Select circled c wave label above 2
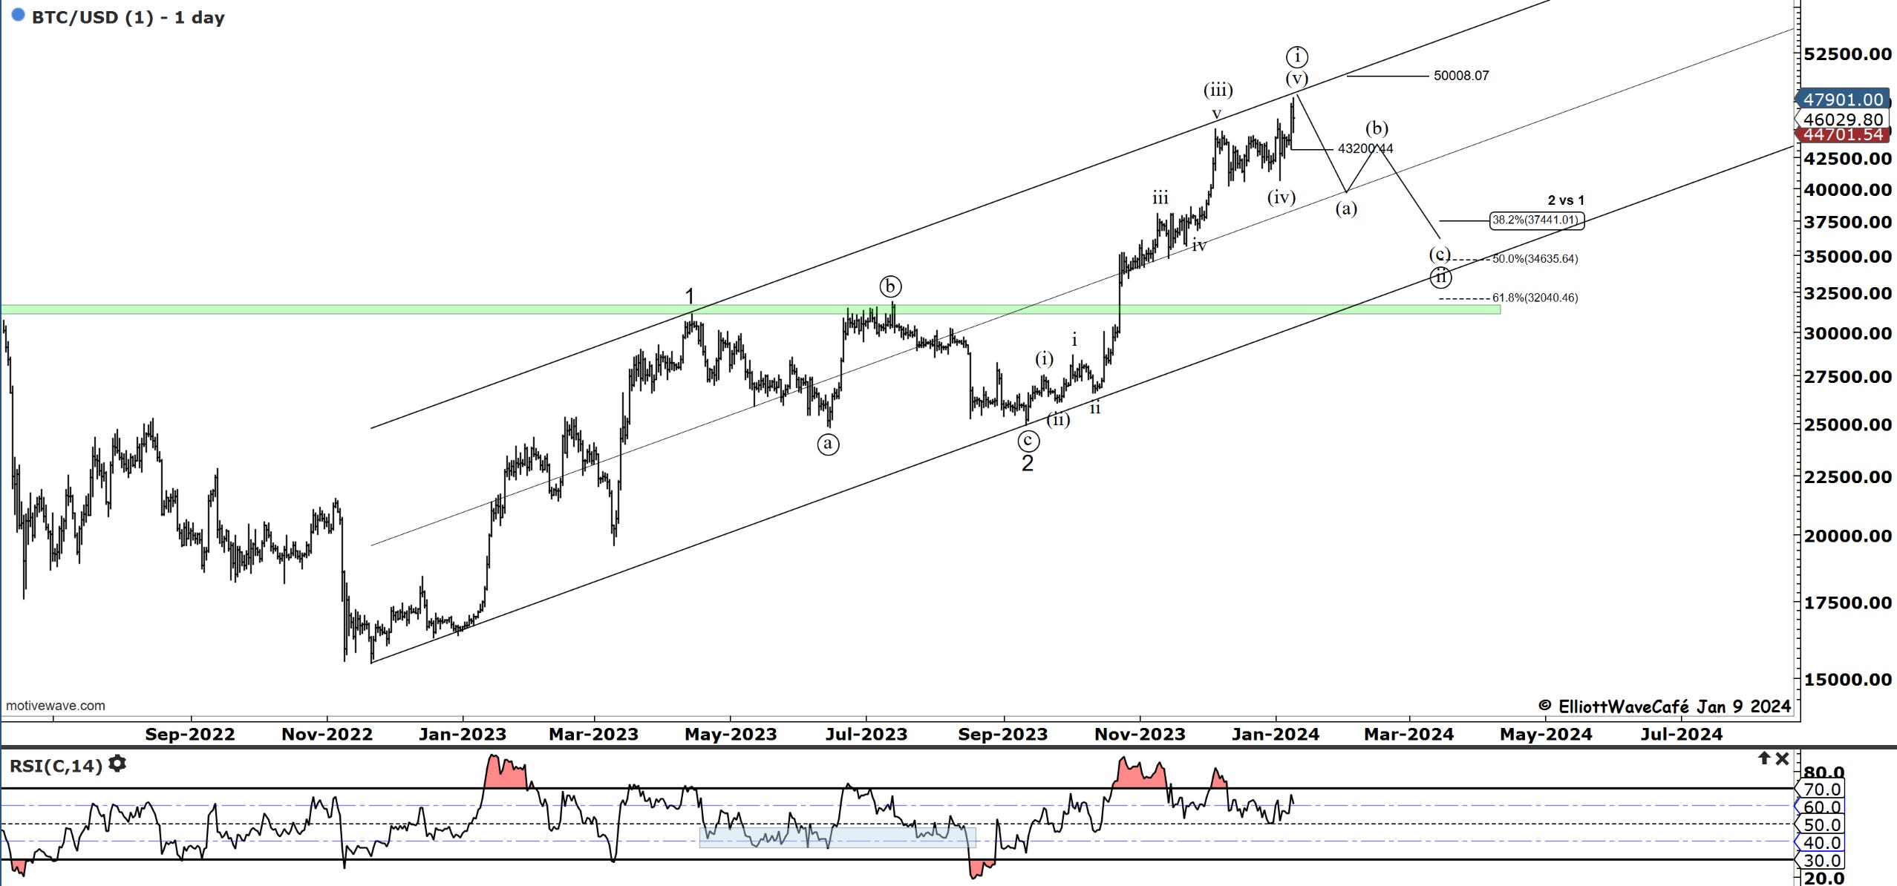The height and width of the screenshot is (886, 1897). [x=1028, y=441]
